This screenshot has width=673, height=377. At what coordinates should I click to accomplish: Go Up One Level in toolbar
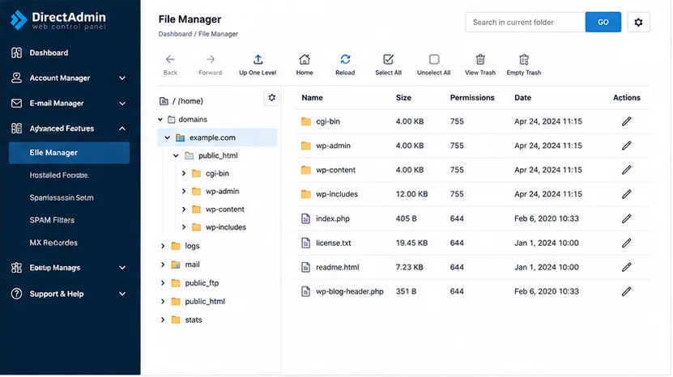(258, 65)
